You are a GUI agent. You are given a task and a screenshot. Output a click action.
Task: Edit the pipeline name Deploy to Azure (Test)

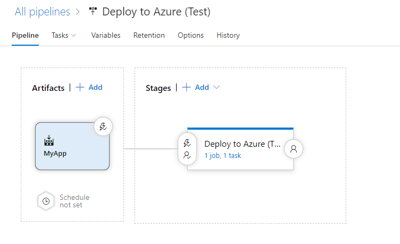(x=156, y=12)
